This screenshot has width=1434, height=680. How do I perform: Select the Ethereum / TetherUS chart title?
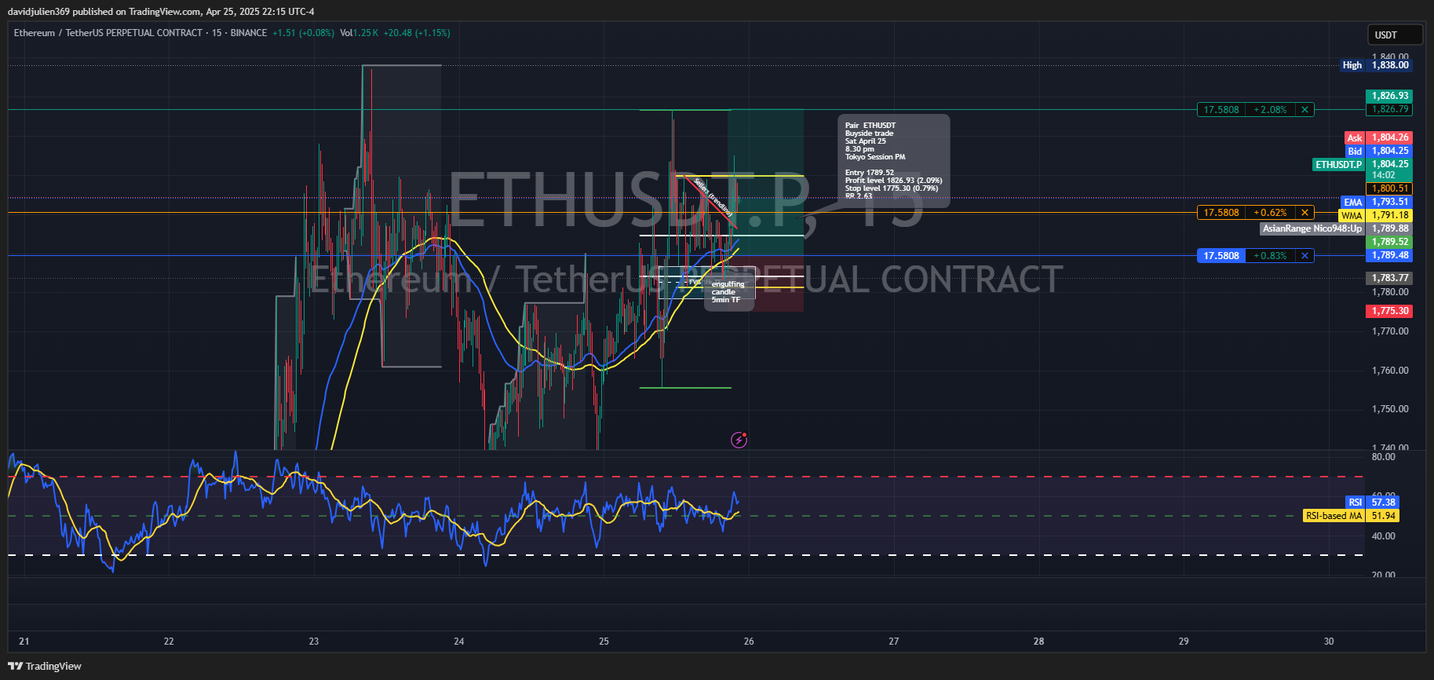108,33
